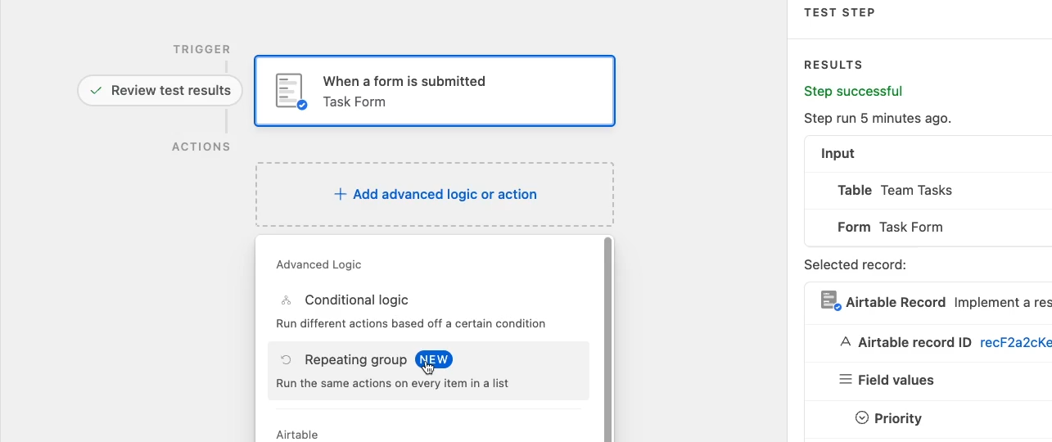Click the plus icon in Add action
Viewport: 1052px width, 442px height.
click(341, 195)
